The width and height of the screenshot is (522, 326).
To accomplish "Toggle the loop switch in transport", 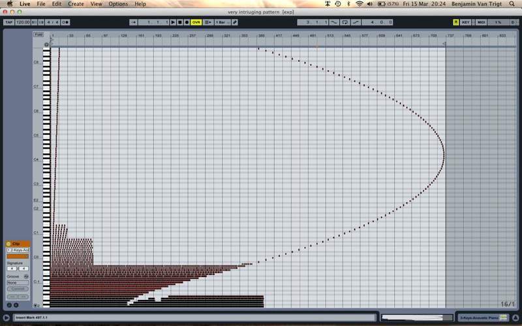I will point(345,22).
